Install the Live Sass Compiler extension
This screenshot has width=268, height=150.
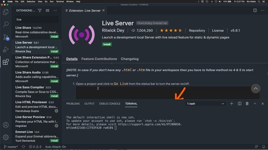click(54, 96)
